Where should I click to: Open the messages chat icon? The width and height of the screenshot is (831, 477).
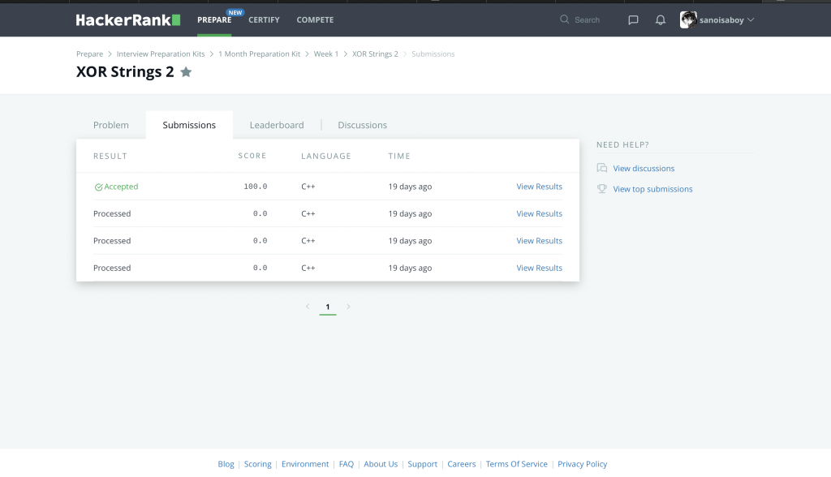pos(633,20)
